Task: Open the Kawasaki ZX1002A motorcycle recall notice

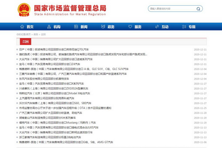Action: point(54,88)
